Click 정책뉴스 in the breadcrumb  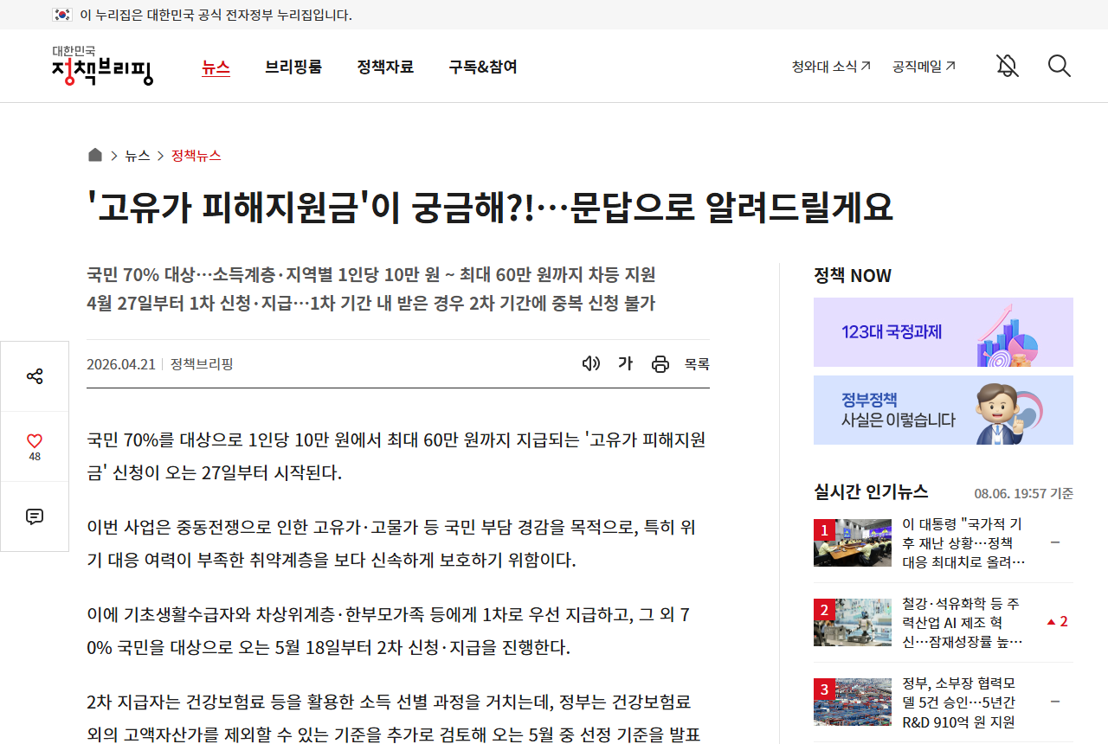tap(196, 156)
